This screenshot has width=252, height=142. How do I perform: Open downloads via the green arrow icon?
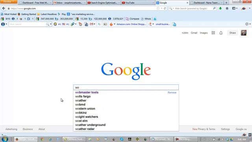(x=220, y=8)
